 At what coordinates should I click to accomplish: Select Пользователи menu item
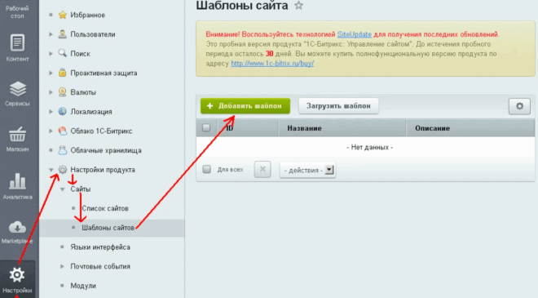pyautogui.click(x=93, y=34)
